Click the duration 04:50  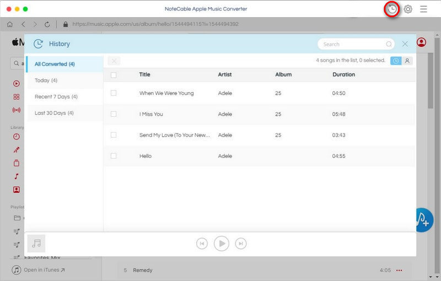(338, 93)
